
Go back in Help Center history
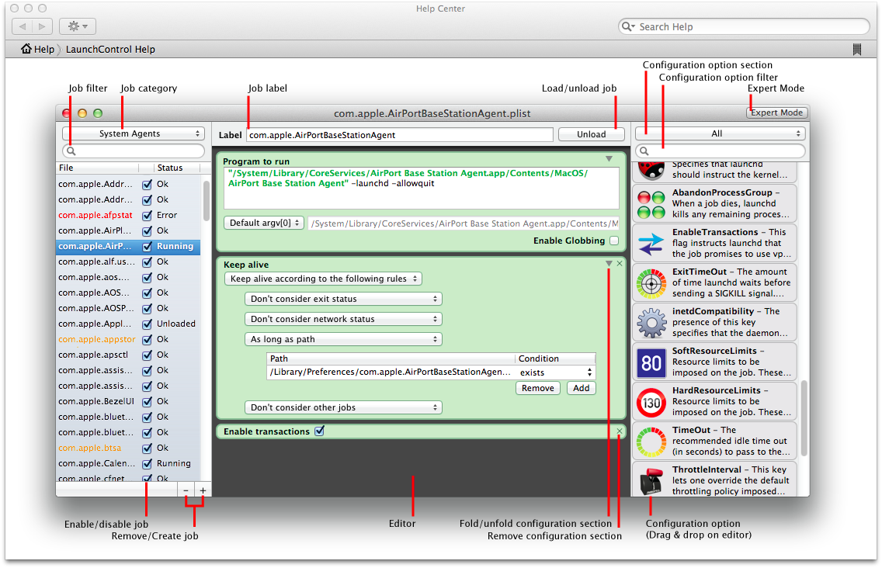(23, 26)
